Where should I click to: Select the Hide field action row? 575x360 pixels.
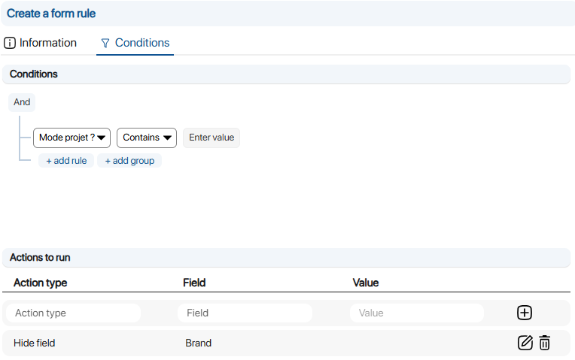point(35,343)
